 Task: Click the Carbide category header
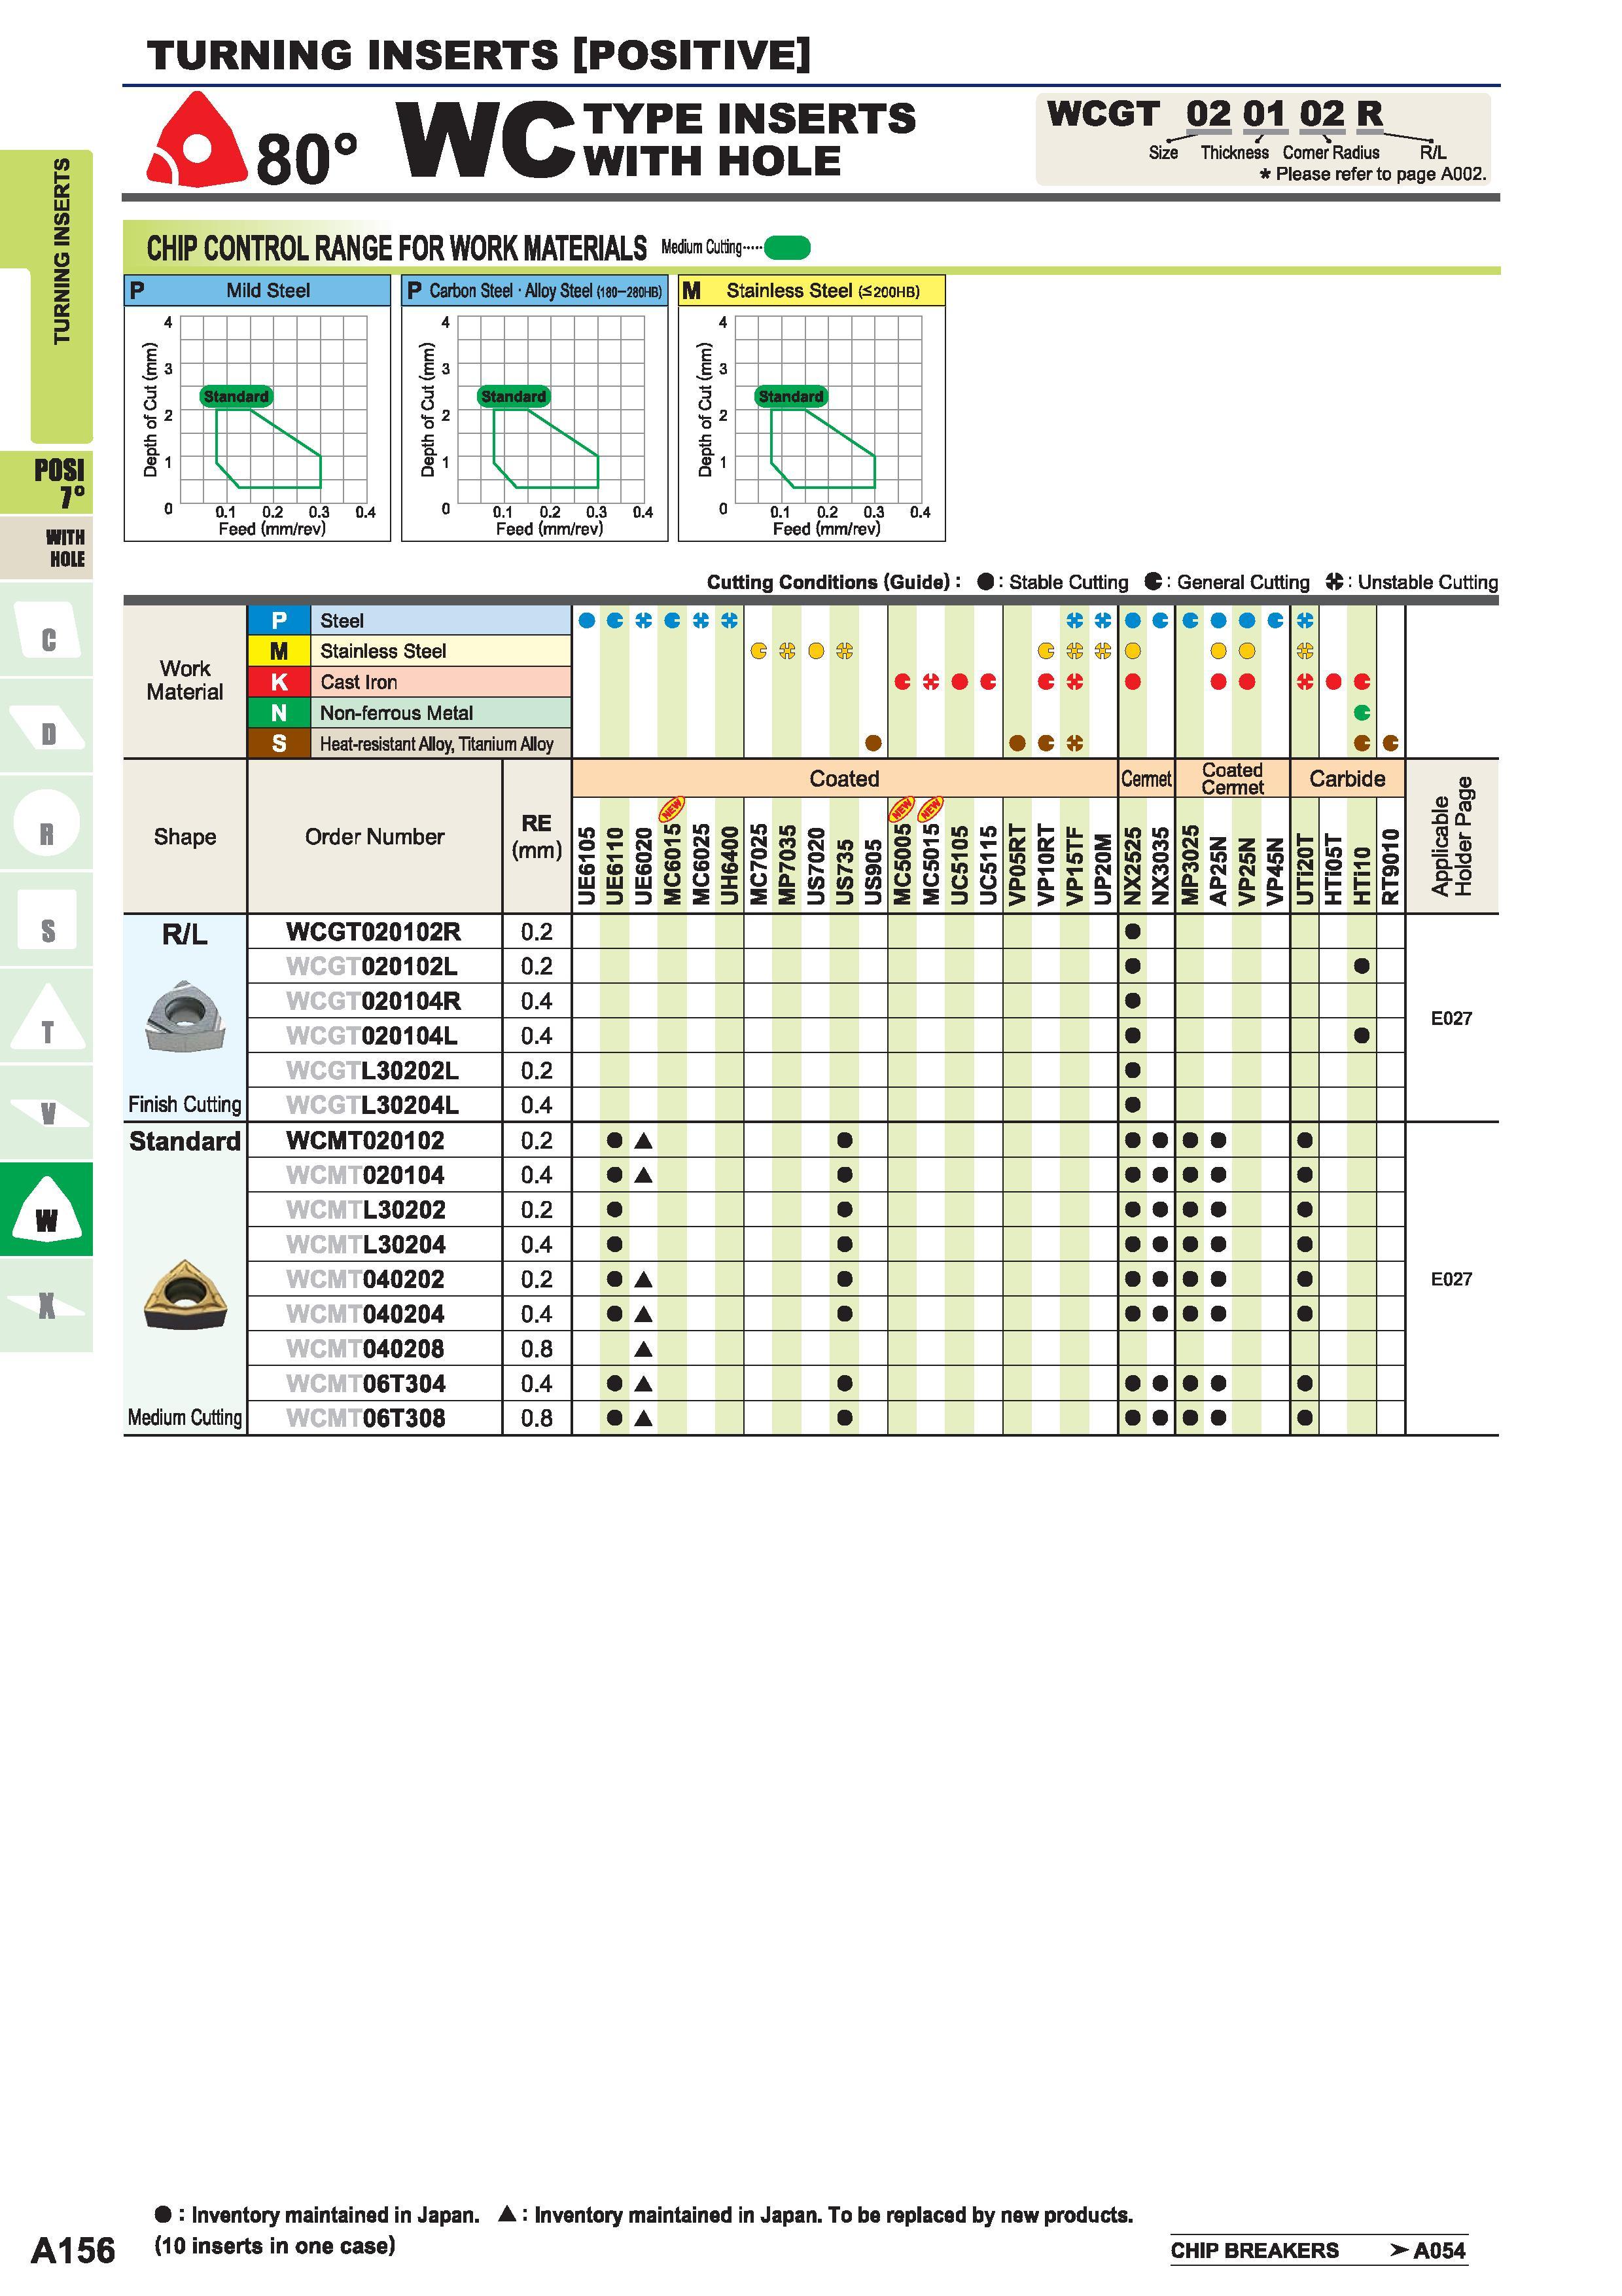(1347, 779)
